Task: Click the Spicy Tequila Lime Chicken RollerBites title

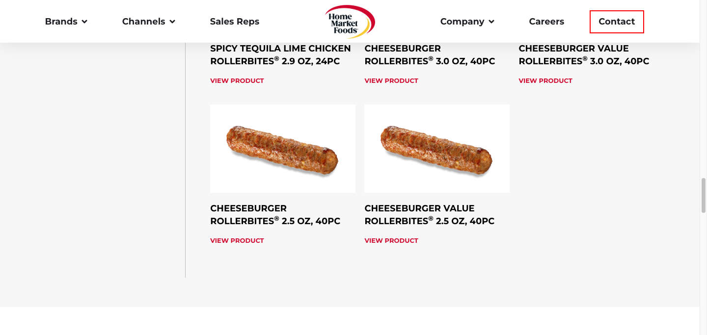Action: tap(280, 55)
